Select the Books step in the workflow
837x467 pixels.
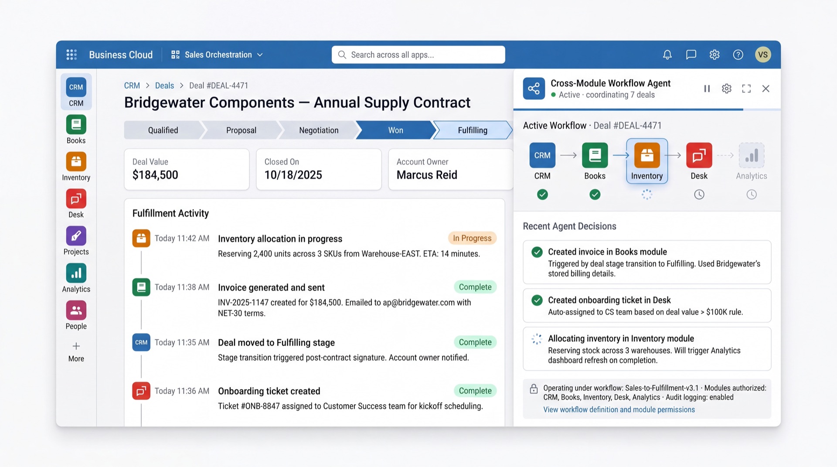pyautogui.click(x=595, y=161)
